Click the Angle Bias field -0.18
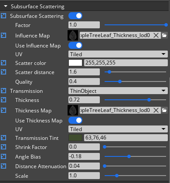Screen dimensions: 170x183 (84, 156)
